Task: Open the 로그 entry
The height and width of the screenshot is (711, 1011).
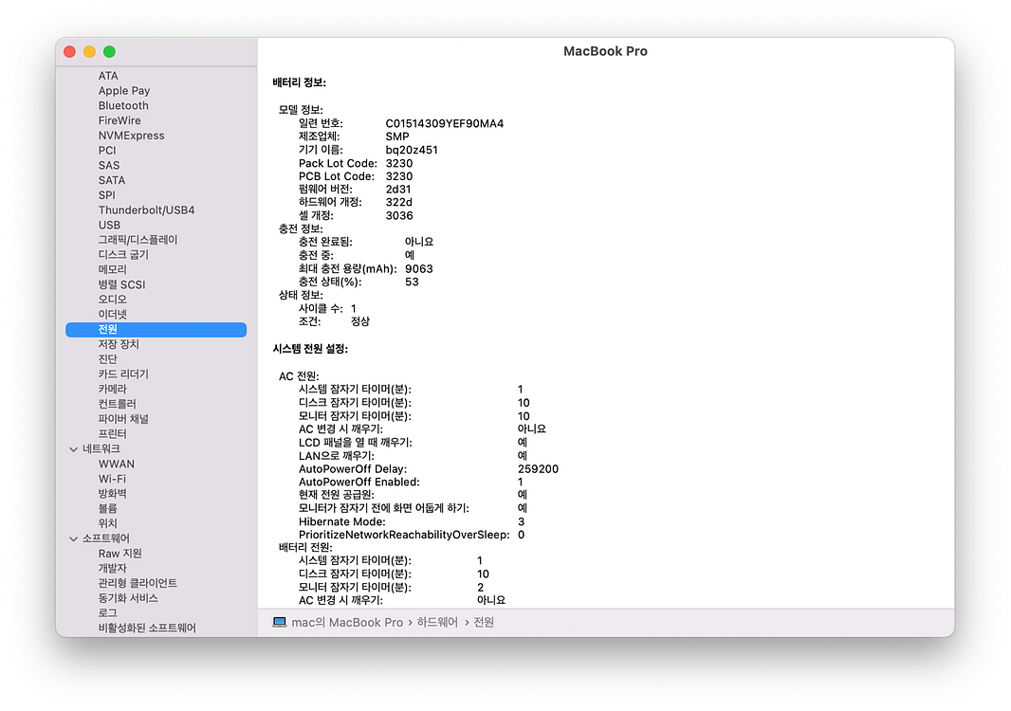Action: pos(107,613)
